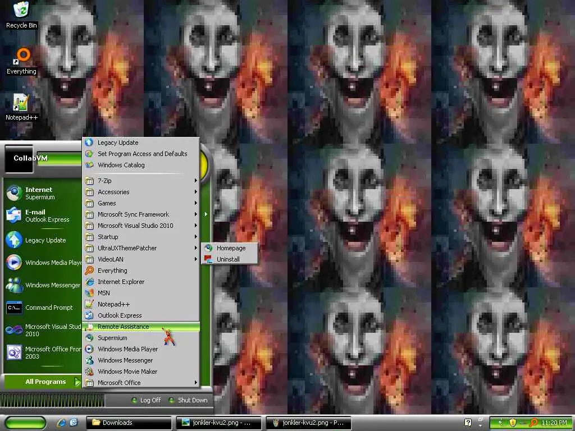The width and height of the screenshot is (575, 431).
Task: Launch Internet Explorer from programs list
Action: click(x=141, y=282)
